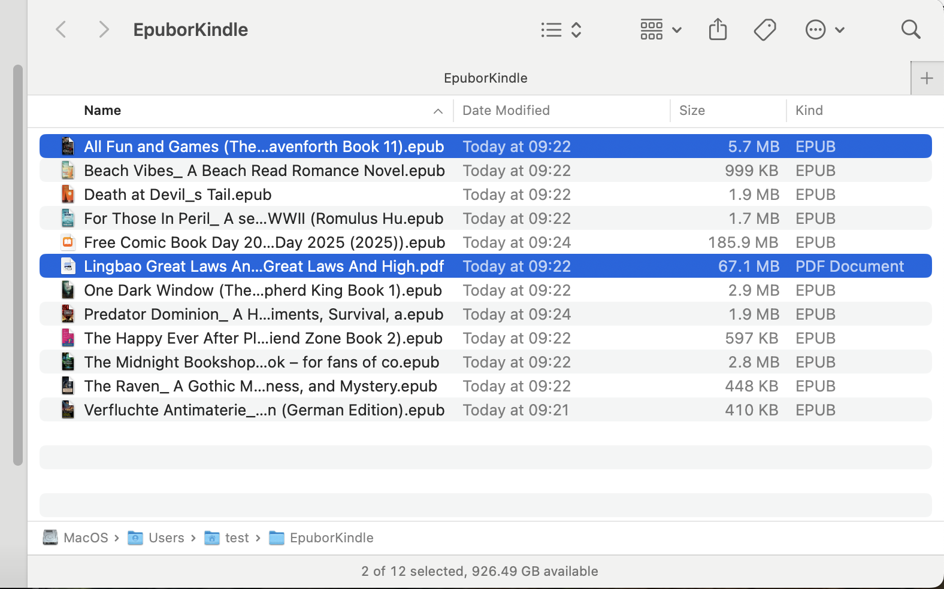
Task: Go back with the left chevron
Action: tap(61, 29)
